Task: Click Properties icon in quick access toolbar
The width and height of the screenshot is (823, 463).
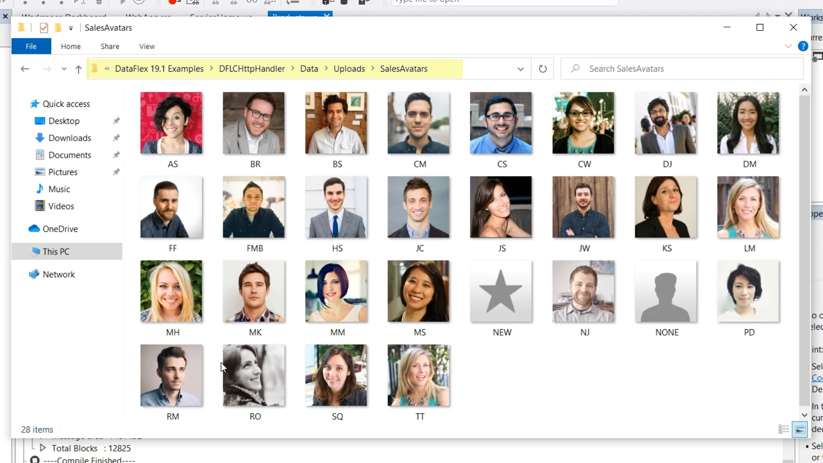Action: (44, 28)
